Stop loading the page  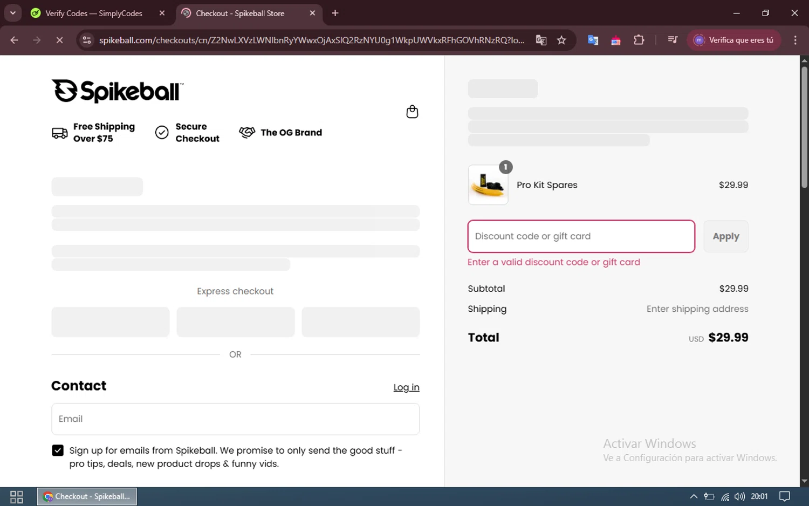tap(59, 40)
